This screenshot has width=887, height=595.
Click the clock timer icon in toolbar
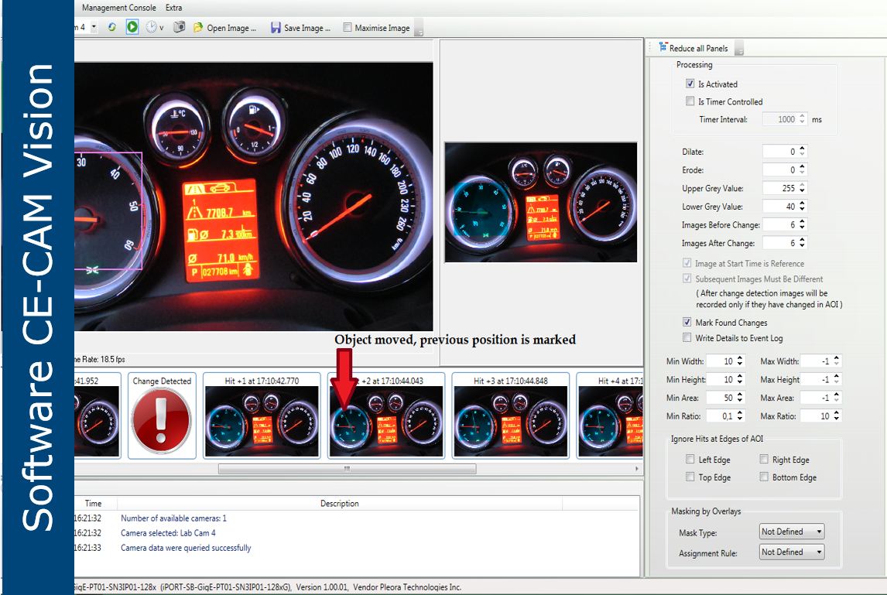(151, 27)
